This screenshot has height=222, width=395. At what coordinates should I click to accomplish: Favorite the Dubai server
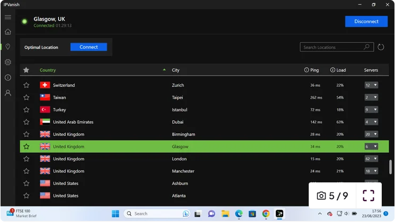pos(26,122)
